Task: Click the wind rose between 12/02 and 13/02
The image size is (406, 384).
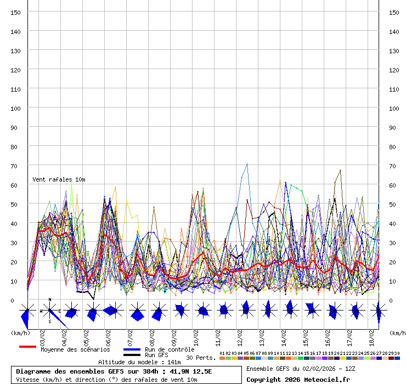Action: coord(246,310)
